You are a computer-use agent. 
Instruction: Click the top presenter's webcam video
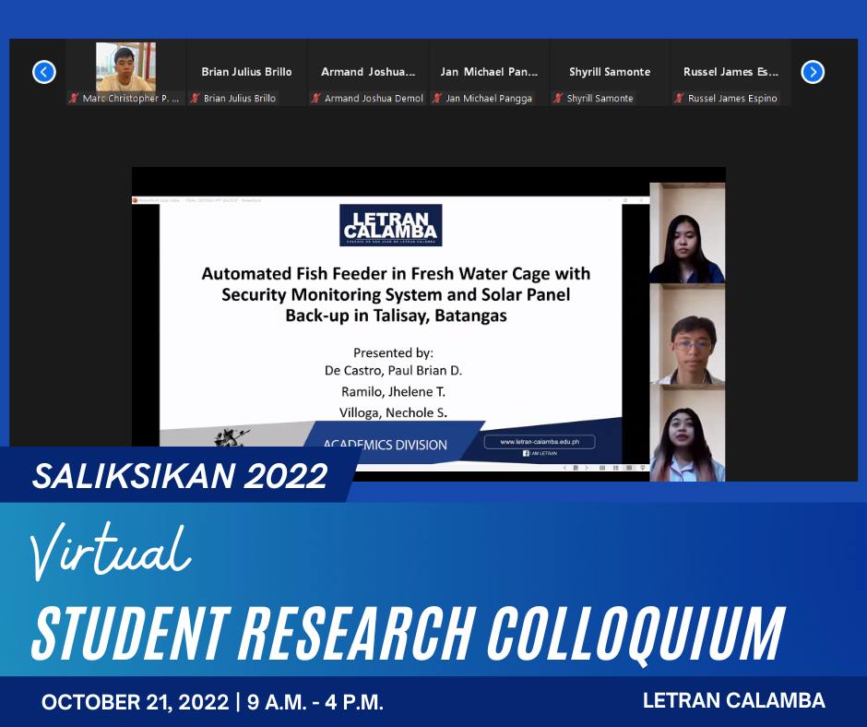(687, 232)
